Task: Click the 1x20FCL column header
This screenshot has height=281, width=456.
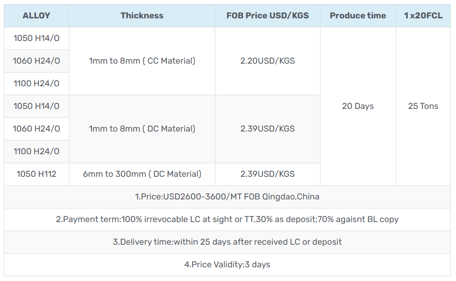Action: pyautogui.click(x=423, y=16)
